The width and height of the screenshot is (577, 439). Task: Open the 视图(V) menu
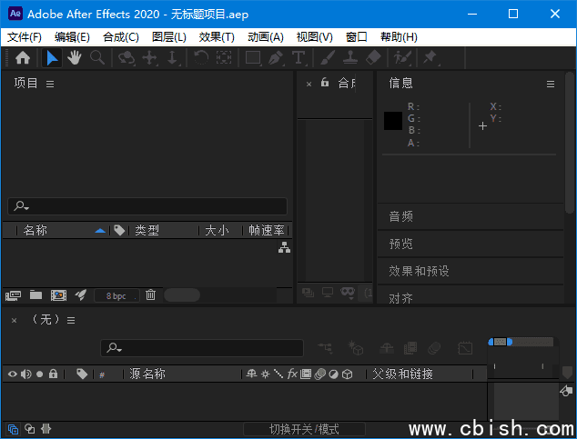tap(314, 36)
